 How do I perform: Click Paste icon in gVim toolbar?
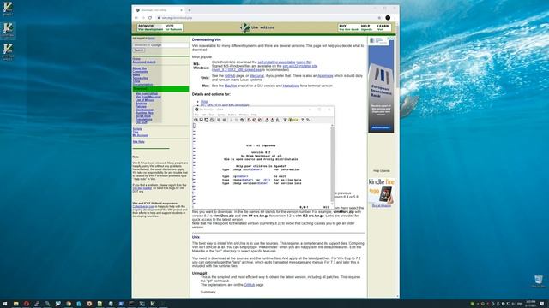pos(242,120)
